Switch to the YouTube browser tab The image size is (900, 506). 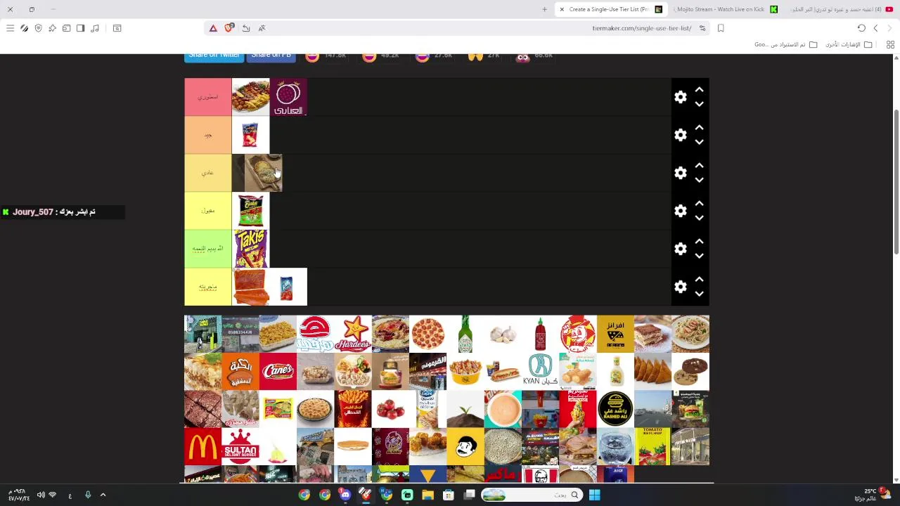840,9
